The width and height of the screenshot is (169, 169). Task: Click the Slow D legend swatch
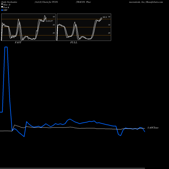tap(2, 4)
